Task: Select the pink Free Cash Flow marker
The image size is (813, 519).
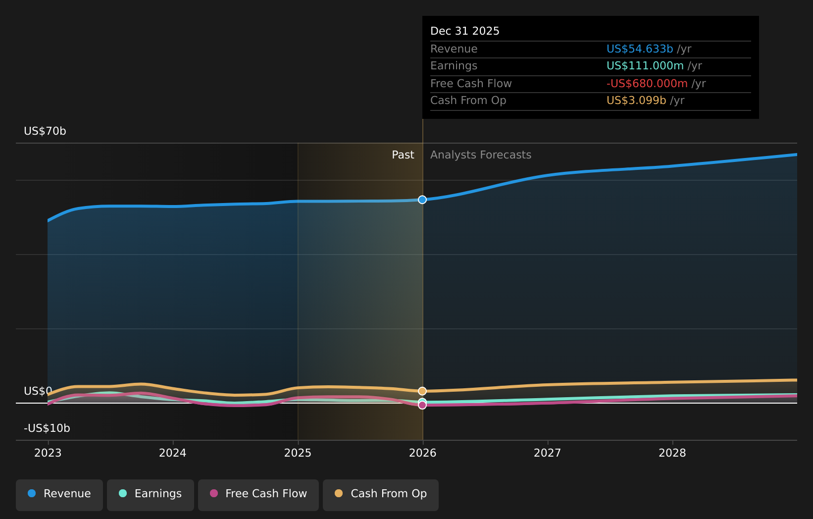Action: point(422,405)
